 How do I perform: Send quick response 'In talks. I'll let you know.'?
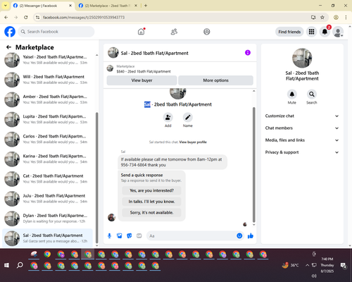coord(151,202)
